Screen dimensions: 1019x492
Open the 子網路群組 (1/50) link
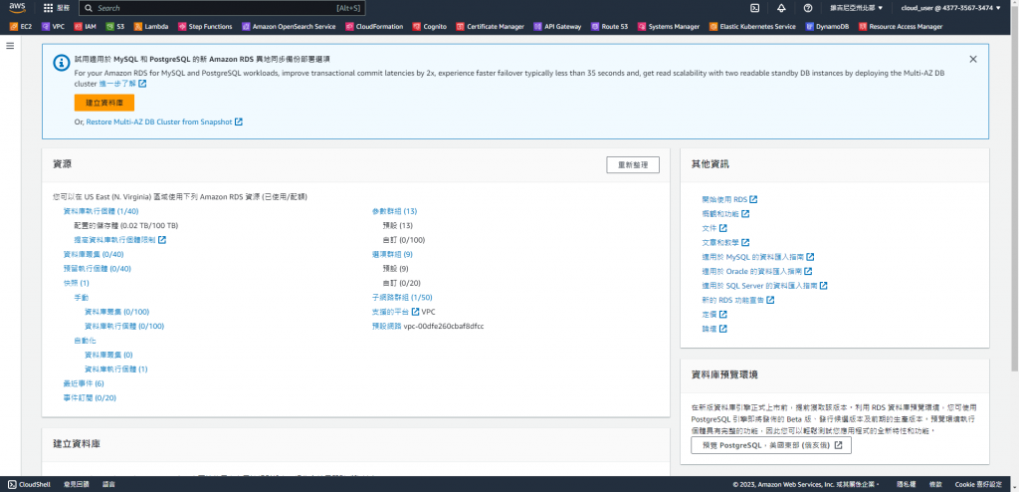point(402,297)
